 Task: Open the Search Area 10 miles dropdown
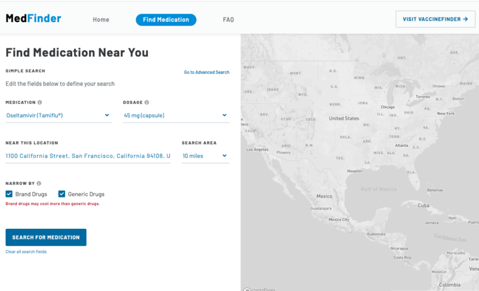coord(205,156)
